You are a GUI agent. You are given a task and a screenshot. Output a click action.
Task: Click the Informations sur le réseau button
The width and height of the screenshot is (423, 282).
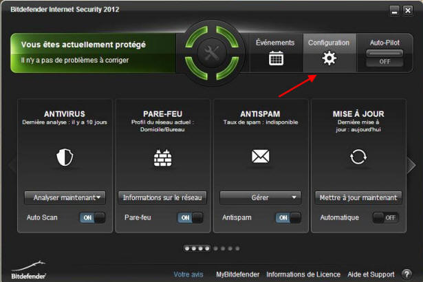162,198
